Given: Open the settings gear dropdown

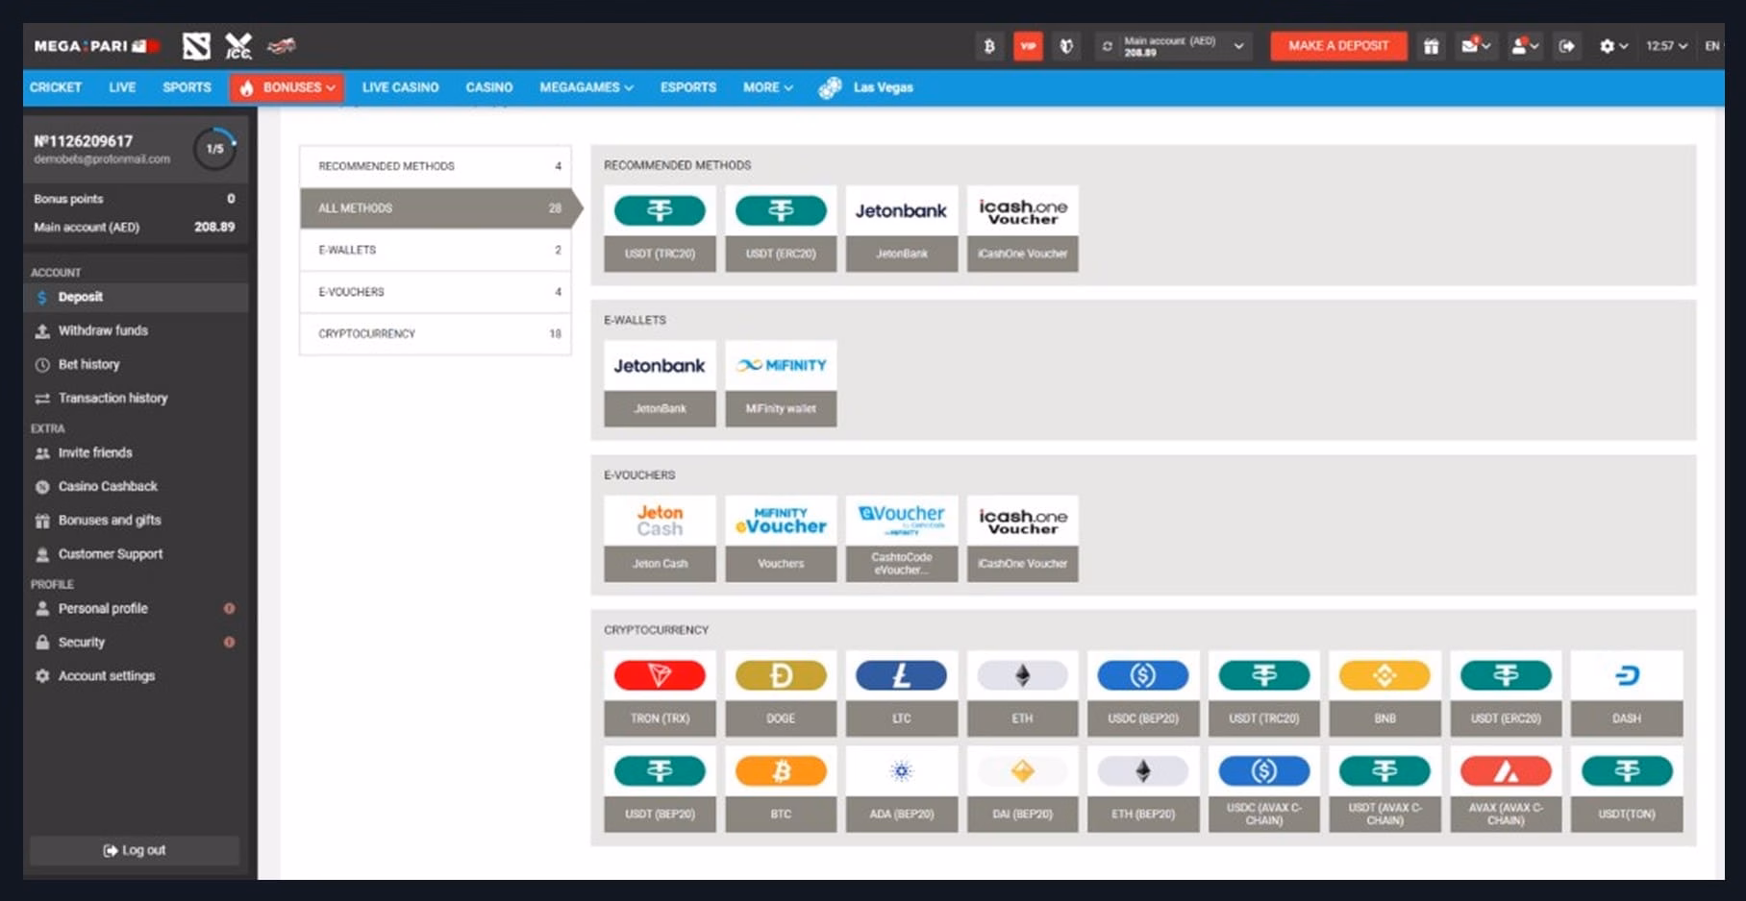Looking at the screenshot, I should coord(1612,46).
